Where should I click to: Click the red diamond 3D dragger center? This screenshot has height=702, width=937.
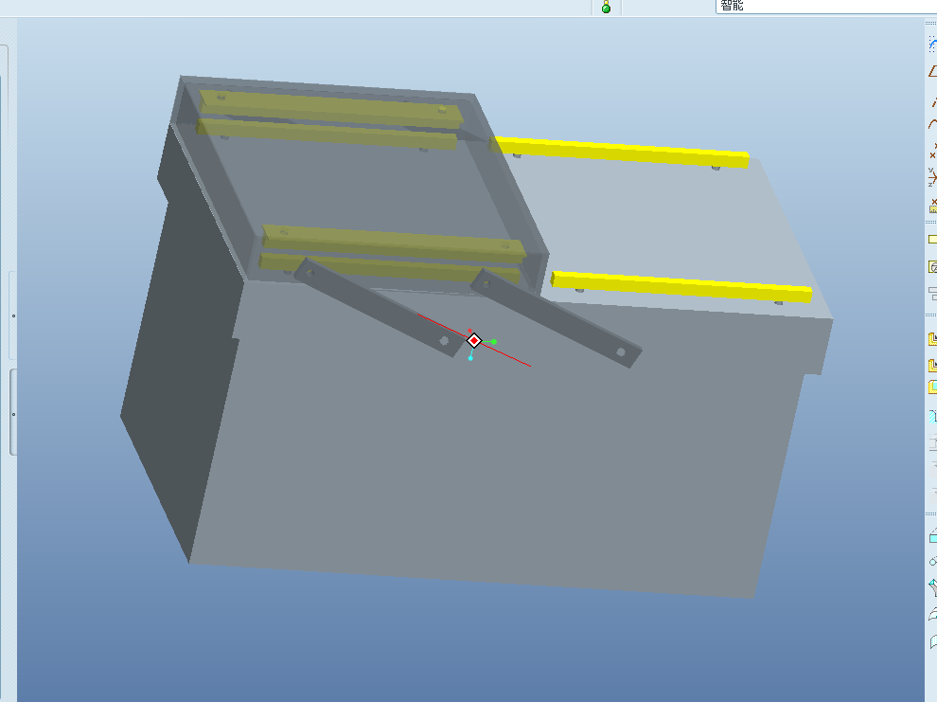(474, 340)
